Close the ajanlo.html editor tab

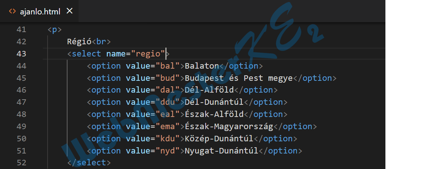tap(69, 11)
